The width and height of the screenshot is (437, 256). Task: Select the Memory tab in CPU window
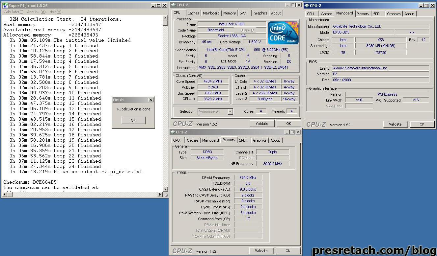(x=229, y=13)
